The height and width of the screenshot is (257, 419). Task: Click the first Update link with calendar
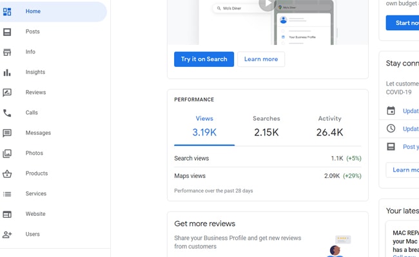[411, 111]
